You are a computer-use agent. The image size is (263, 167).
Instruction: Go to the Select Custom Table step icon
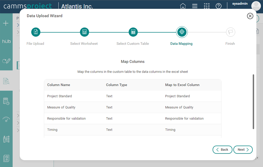tap(133, 32)
